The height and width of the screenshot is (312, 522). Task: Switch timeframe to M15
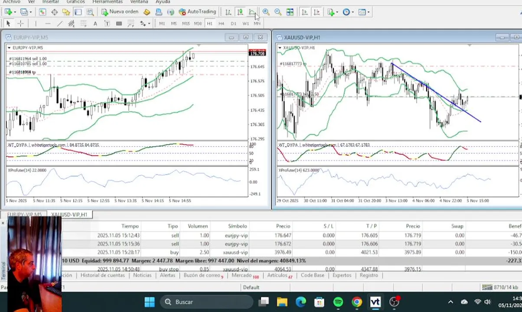click(x=186, y=23)
